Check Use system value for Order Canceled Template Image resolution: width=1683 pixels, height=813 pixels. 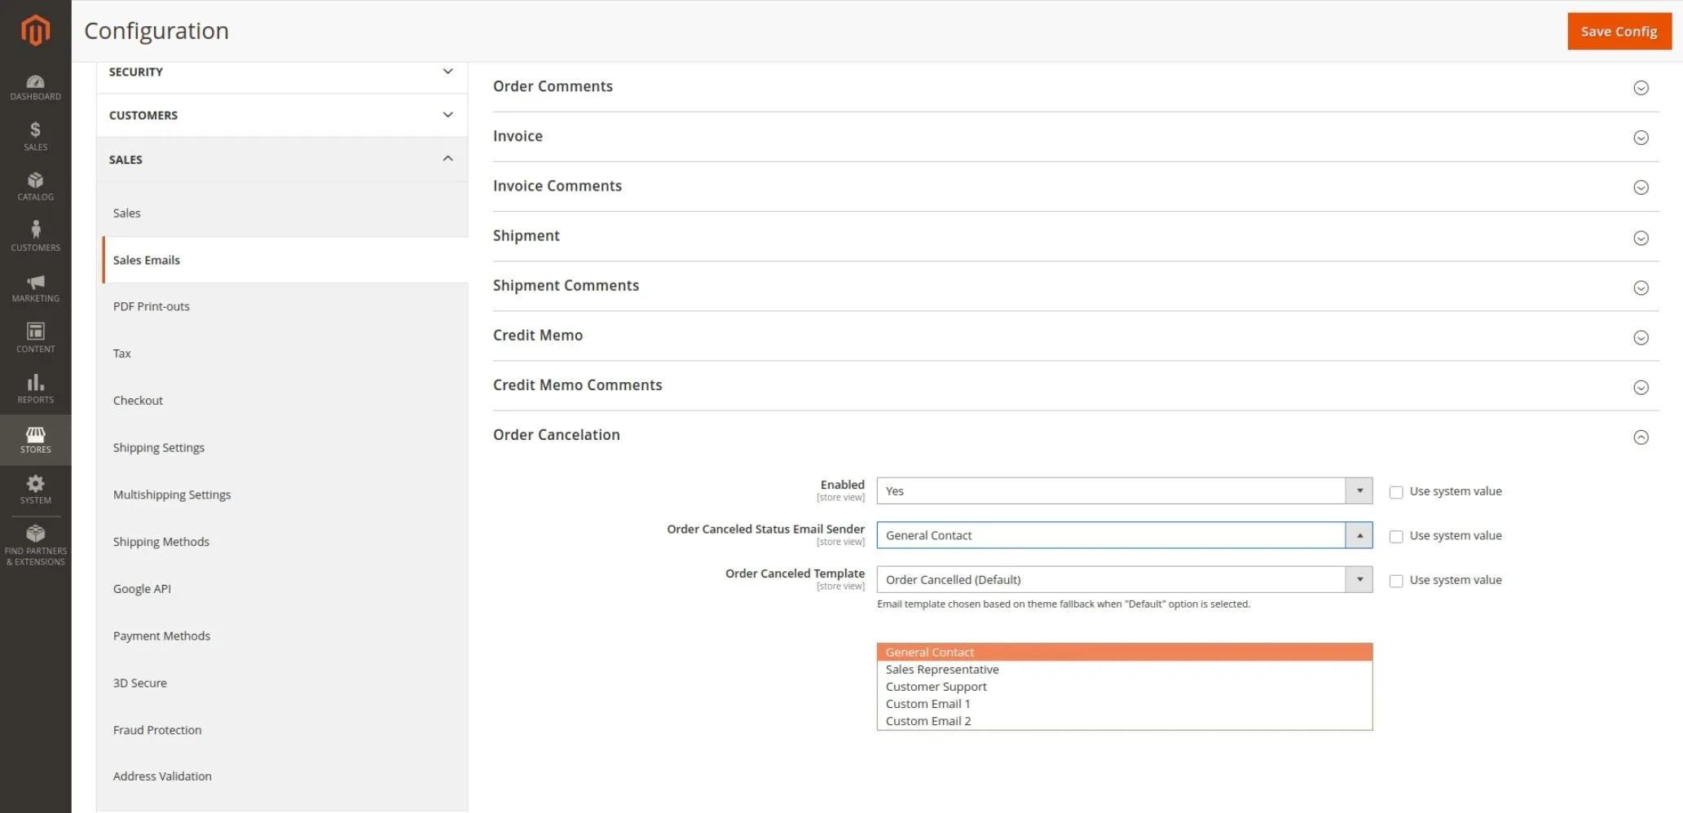click(1396, 581)
